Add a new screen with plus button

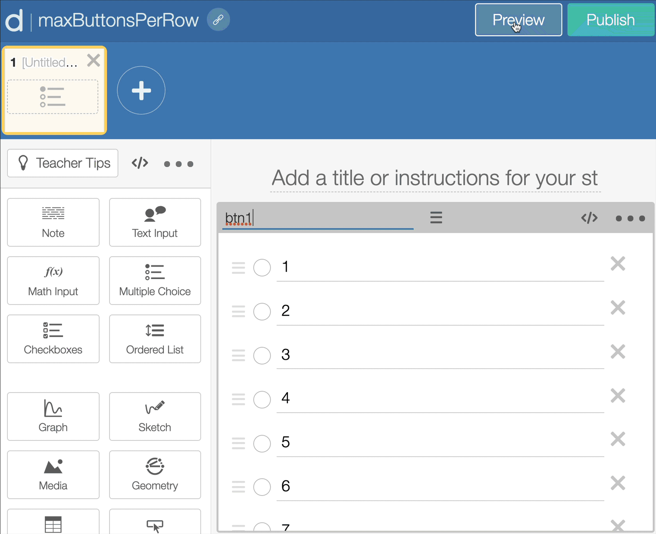(141, 91)
